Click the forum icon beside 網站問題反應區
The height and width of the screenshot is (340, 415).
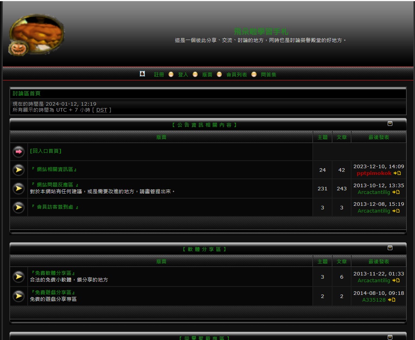point(19,188)
